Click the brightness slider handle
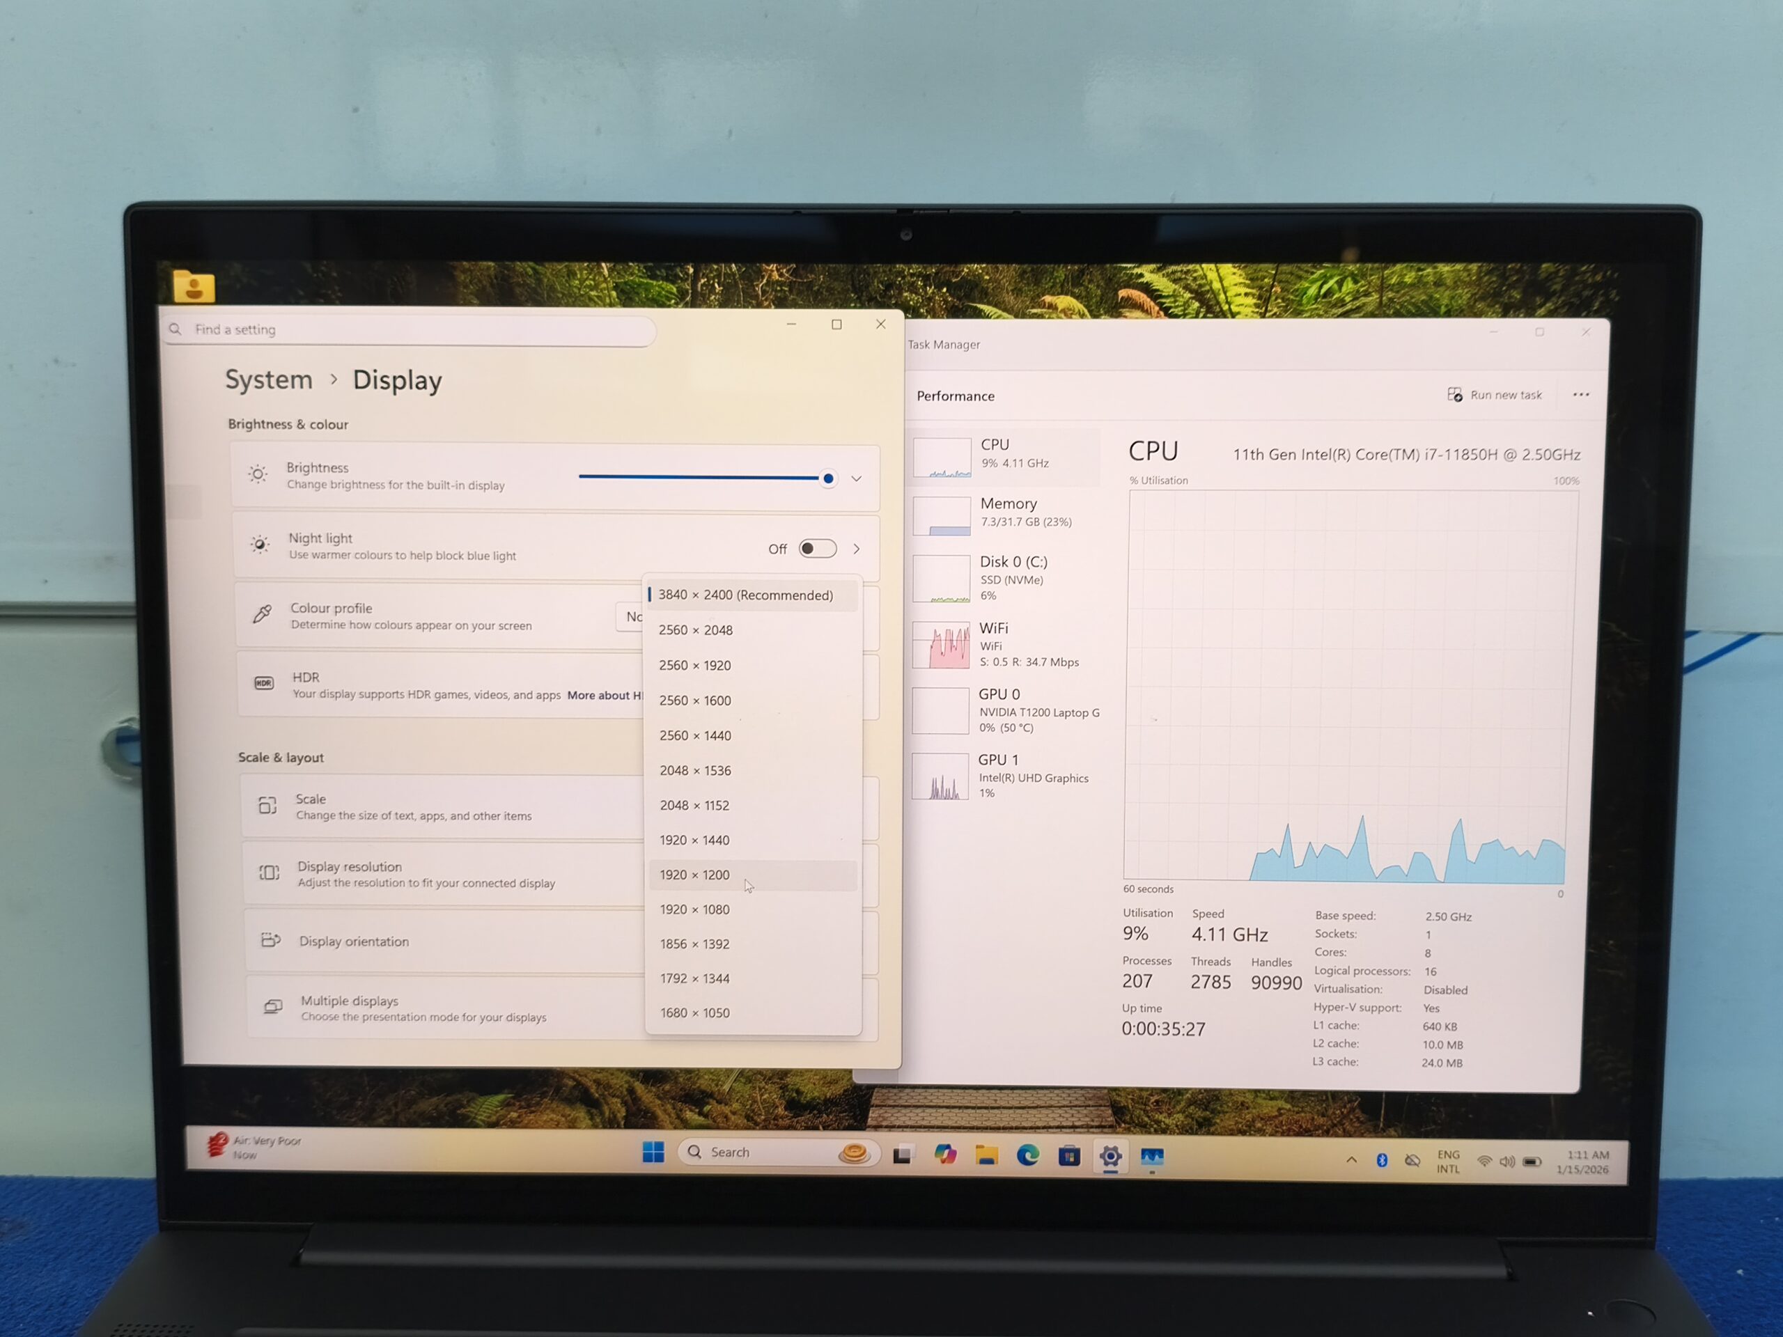This screenshot has height=1337, width=1783. [x=828, y=478]
